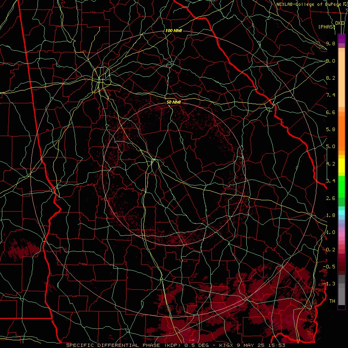Click the 'KJGX 9 MAY 25 15:53' timestamp text

pyautogui.click(x=252, y=345)
